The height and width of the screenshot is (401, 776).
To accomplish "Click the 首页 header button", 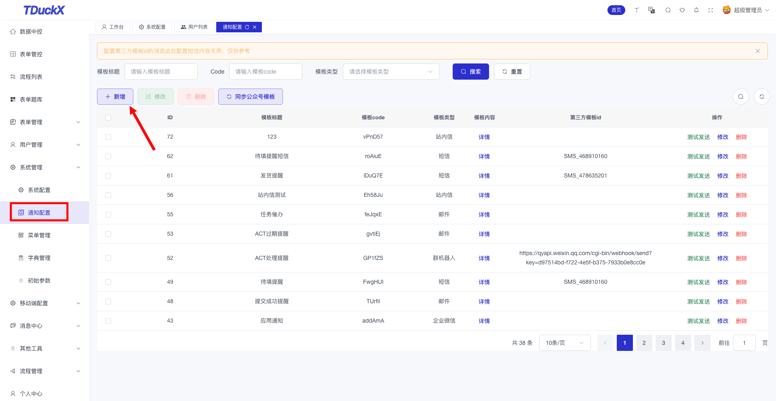I will [616, 10].
